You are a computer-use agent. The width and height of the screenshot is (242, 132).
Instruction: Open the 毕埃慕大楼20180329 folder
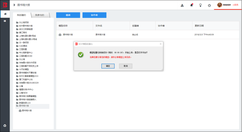[x=29, y=83]
